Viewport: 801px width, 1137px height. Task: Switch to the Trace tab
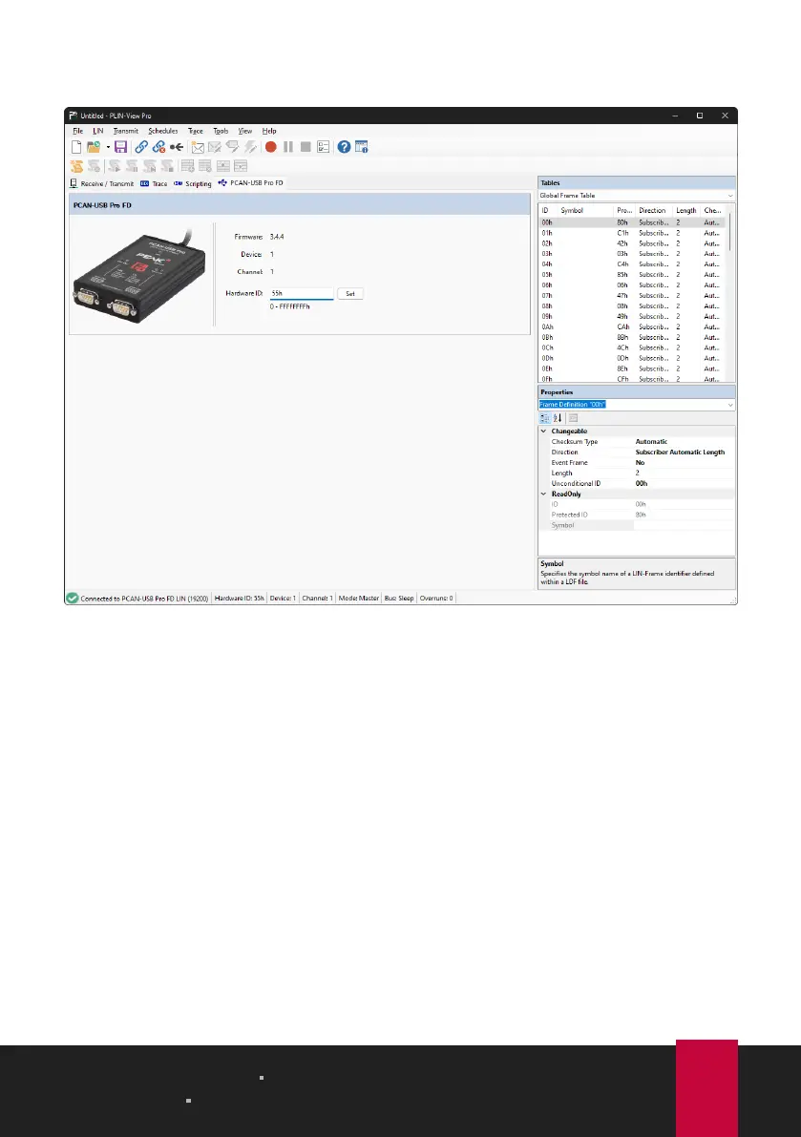pyautogui.click(x=155, y=184)
